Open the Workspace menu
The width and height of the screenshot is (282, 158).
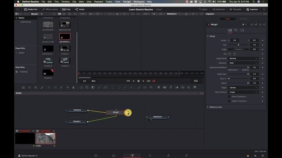pyautogui.click(x=139, y=2)
